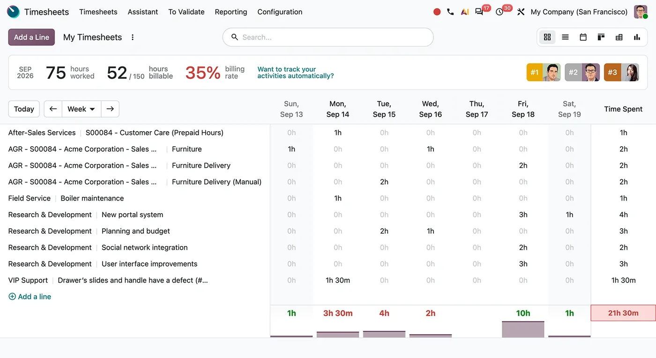This screenshot has height=358, width=656.
Task: Open the kebab menu beside My Timesheets
Action: click(133, 37)
